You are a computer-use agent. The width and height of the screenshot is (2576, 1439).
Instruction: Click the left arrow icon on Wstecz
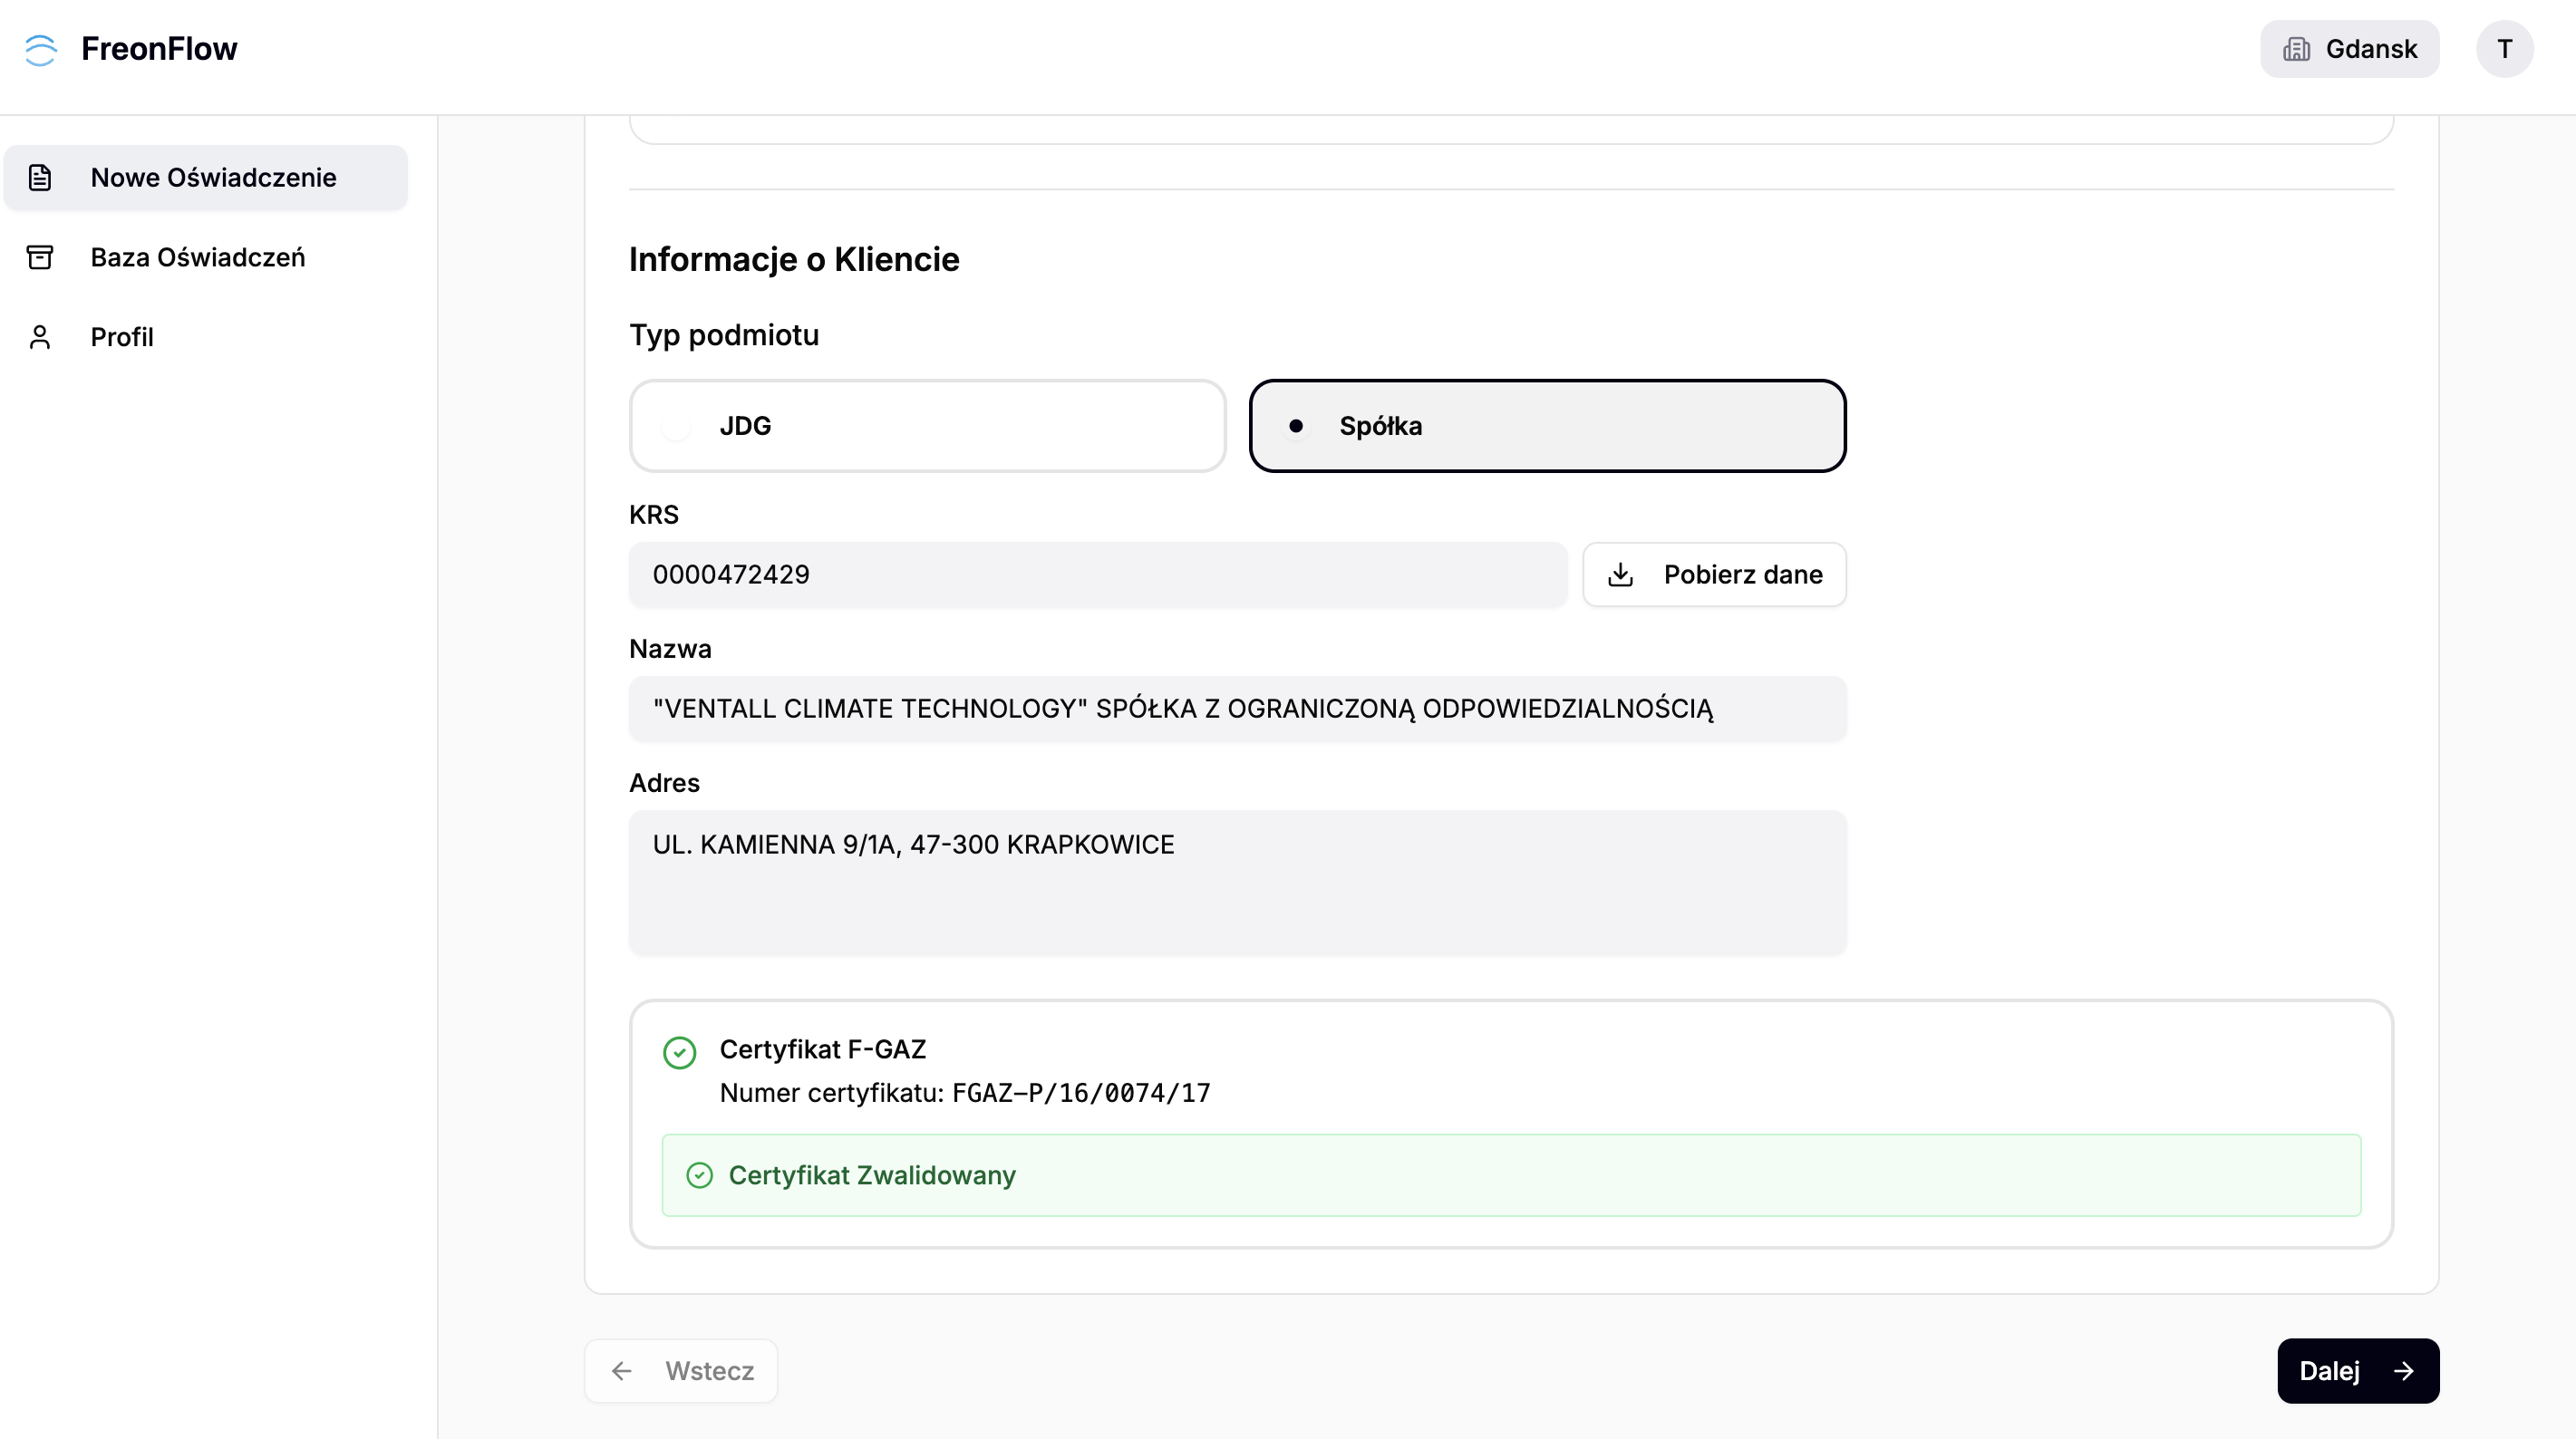click(x=622, y=1371)
